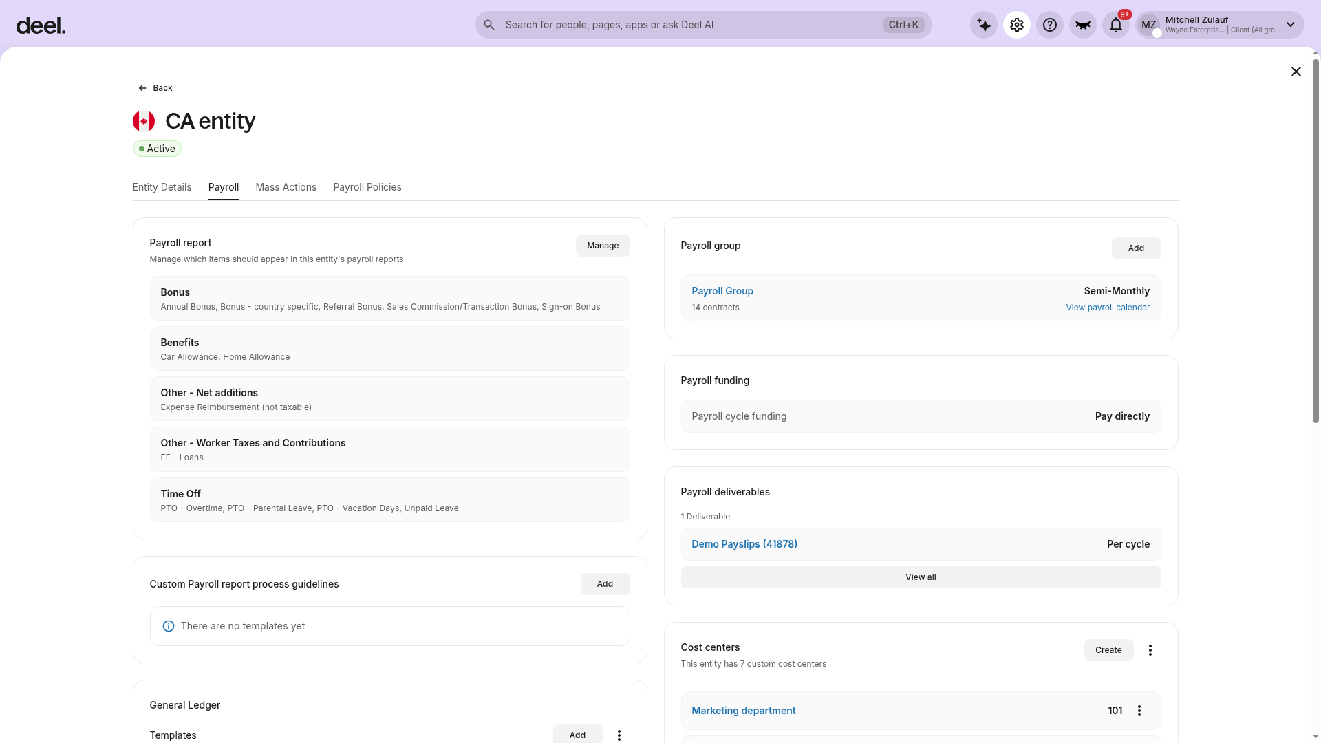The image size is (1321, 743).
Task: Click View all deliverables
Action: (x=921, y=577)
